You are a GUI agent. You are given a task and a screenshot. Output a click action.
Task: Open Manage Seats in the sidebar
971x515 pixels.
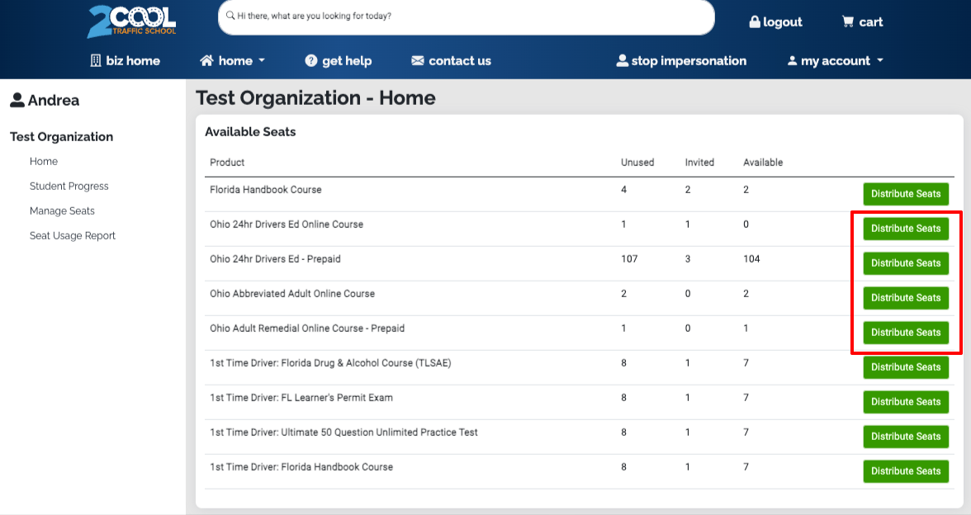(x=62, y=211)
